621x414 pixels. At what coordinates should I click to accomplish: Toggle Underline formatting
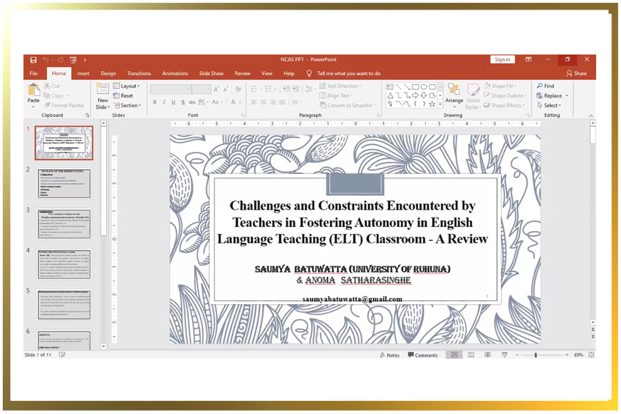173,102
